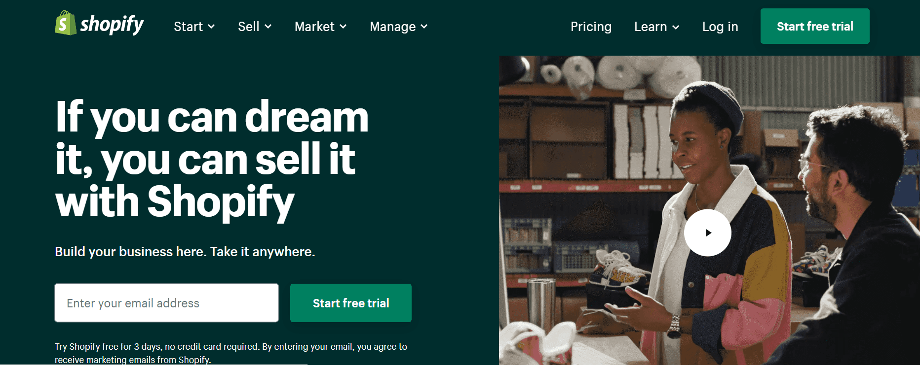Click the chevron arrow next to Start

(x=211, y=27)
